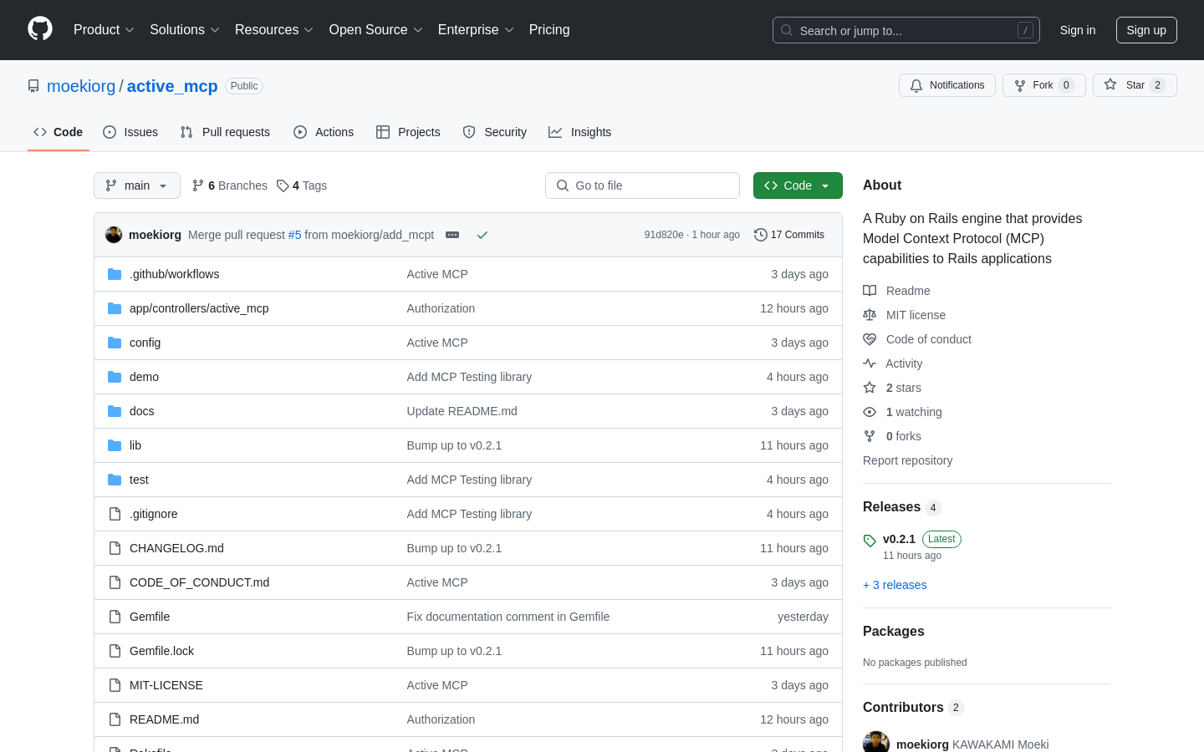The image size is (1204, 752).
Task: Click the Notifications bell icon
Action: (916, 85)
